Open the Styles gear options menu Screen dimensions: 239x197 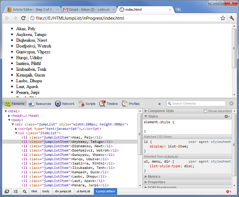tap(227, 117)
